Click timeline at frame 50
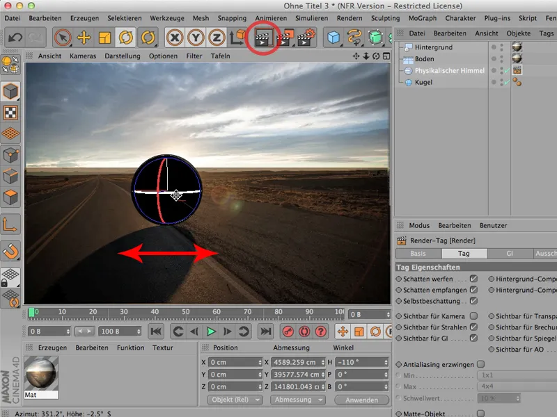Viewport: 557px width, 417px height. (185, 312)
